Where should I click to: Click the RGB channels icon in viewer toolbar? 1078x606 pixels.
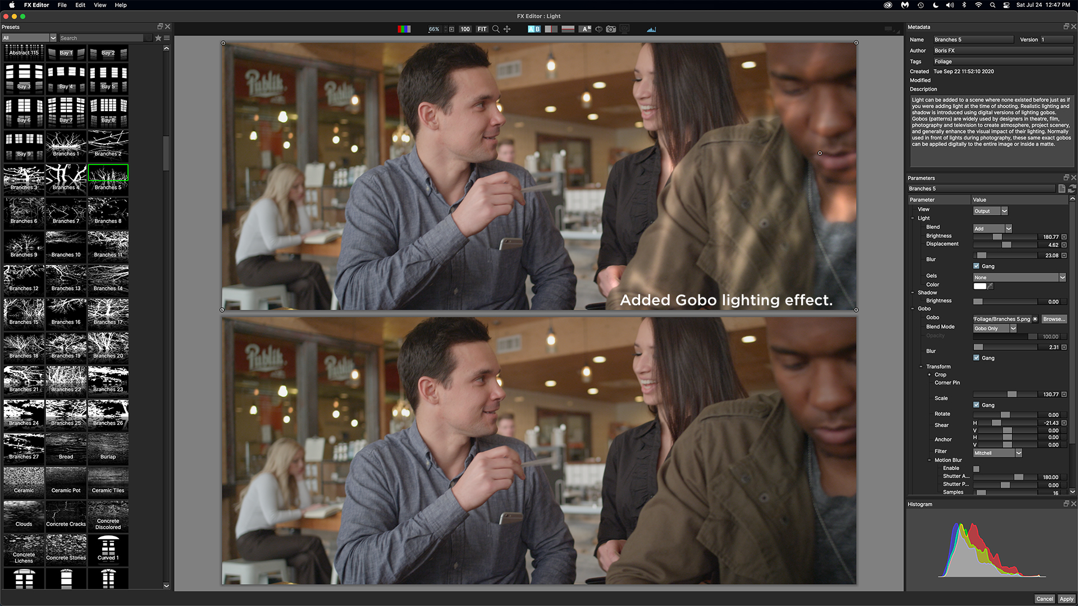[404, 29]
